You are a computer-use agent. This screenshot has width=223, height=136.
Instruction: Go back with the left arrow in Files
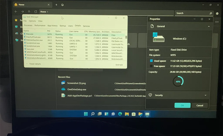16,11
